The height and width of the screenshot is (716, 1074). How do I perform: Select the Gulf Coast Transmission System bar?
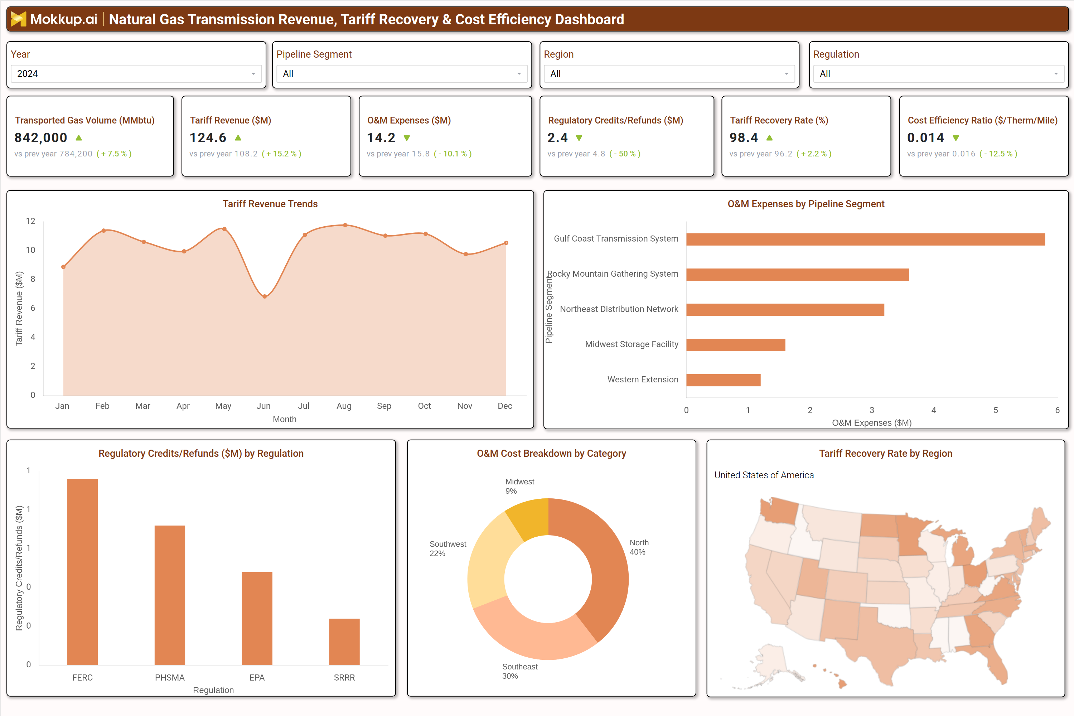click(865, 239)
